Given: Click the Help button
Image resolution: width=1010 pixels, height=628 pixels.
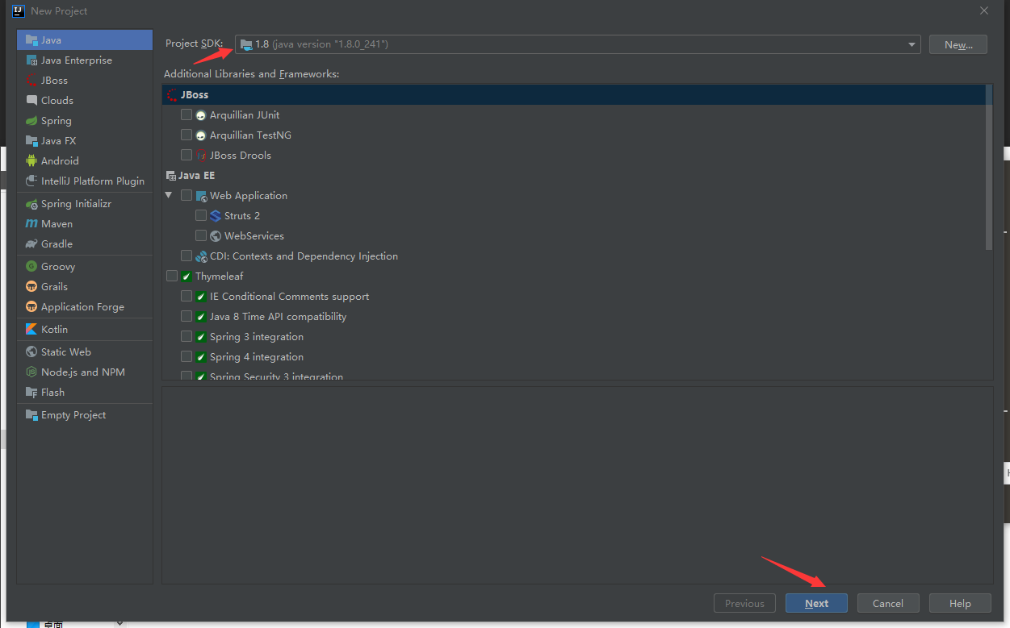Looking at the screenshot, I should coord(960,603).
